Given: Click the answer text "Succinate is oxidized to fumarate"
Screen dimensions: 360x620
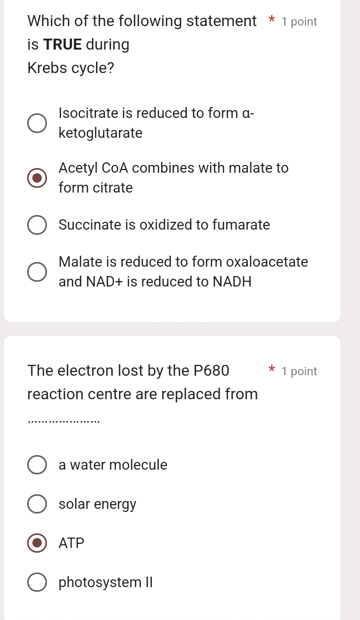Looking at the screenshot, I should [164, 225].
